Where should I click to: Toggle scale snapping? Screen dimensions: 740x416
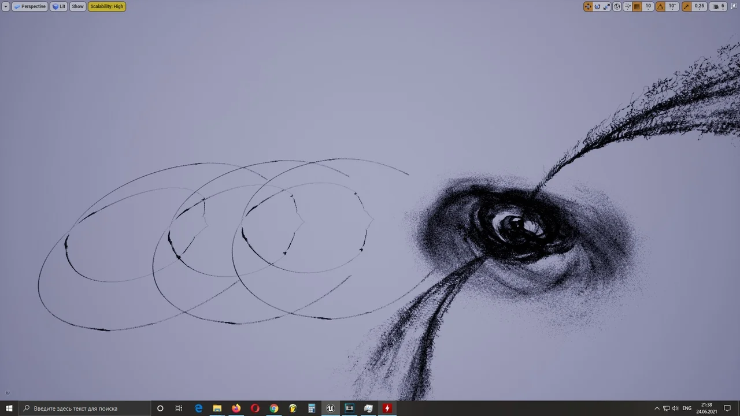click(x=686, y=6)
